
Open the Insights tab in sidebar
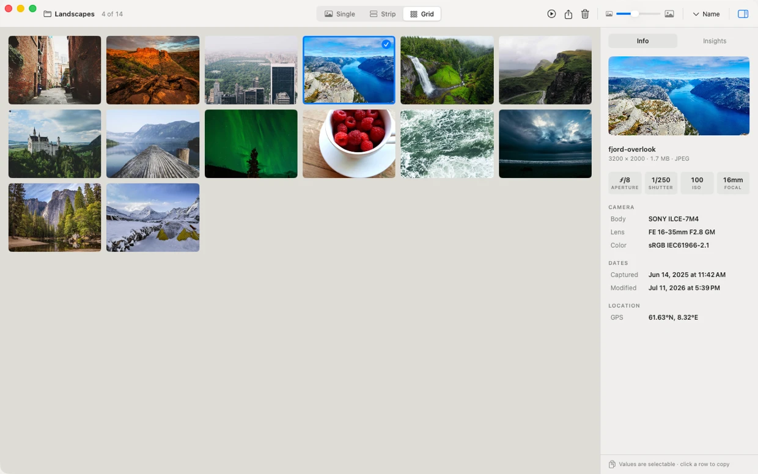point(715,41)
